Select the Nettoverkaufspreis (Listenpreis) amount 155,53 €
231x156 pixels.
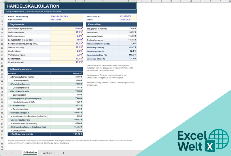pos(67,127)
